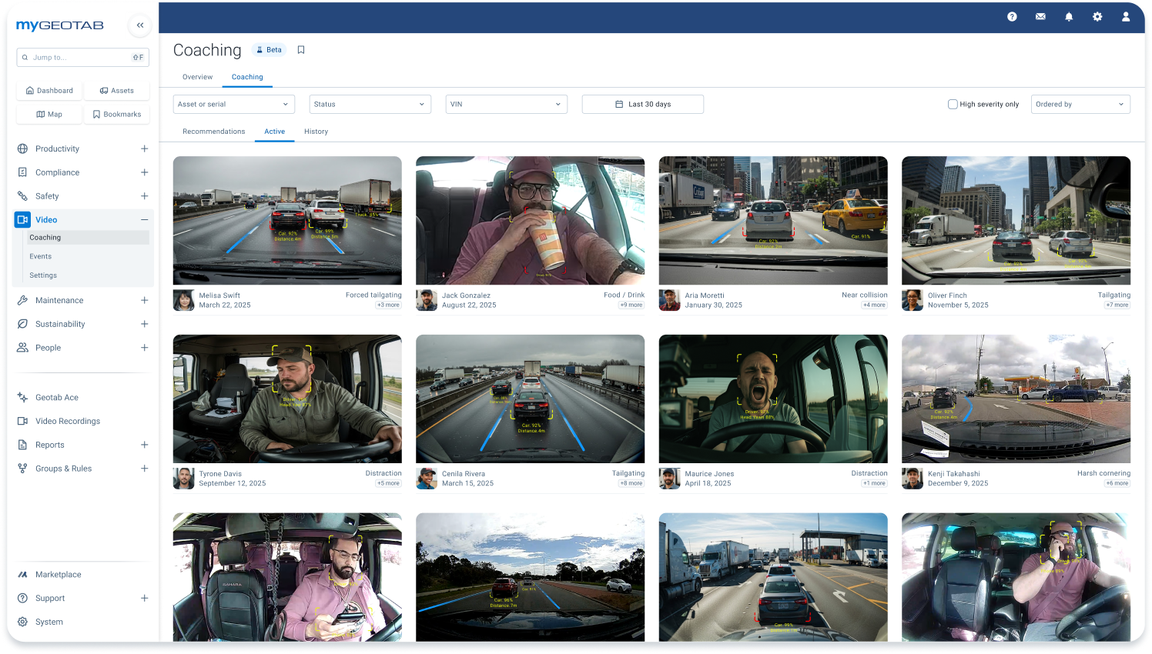The image size is (1152, 654).
Task: Open the Last 30 days date range selector
Action: pos(642,104)
